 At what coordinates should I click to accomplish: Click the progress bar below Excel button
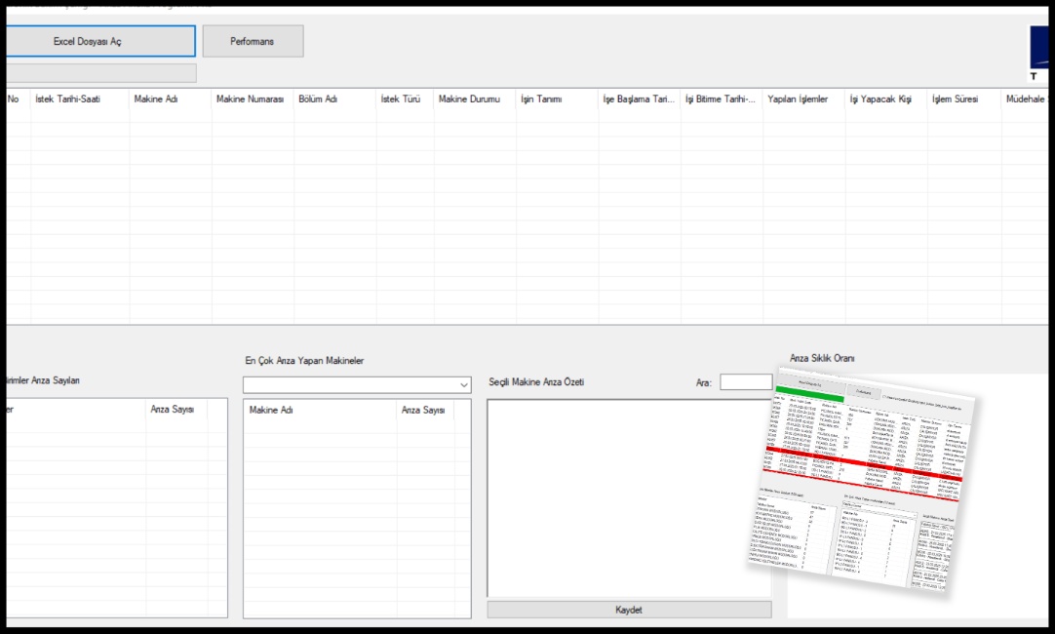tap(98, 73)
